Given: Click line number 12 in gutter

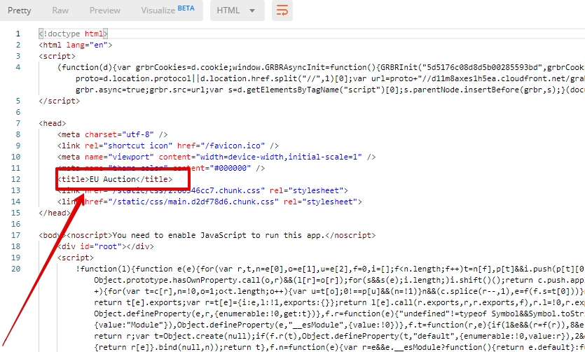Looking at the screenshot, I should 15,179.
